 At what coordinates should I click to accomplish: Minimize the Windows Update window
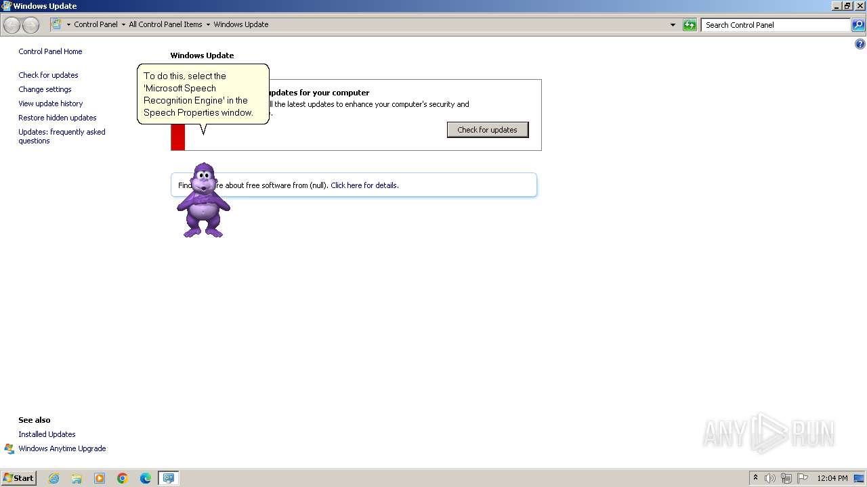click(837, 6)
